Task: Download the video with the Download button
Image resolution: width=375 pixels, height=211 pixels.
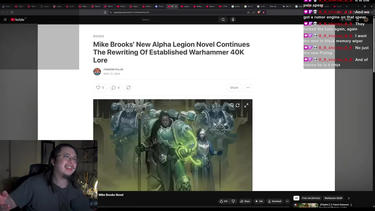Action: (x=275, y=201)
